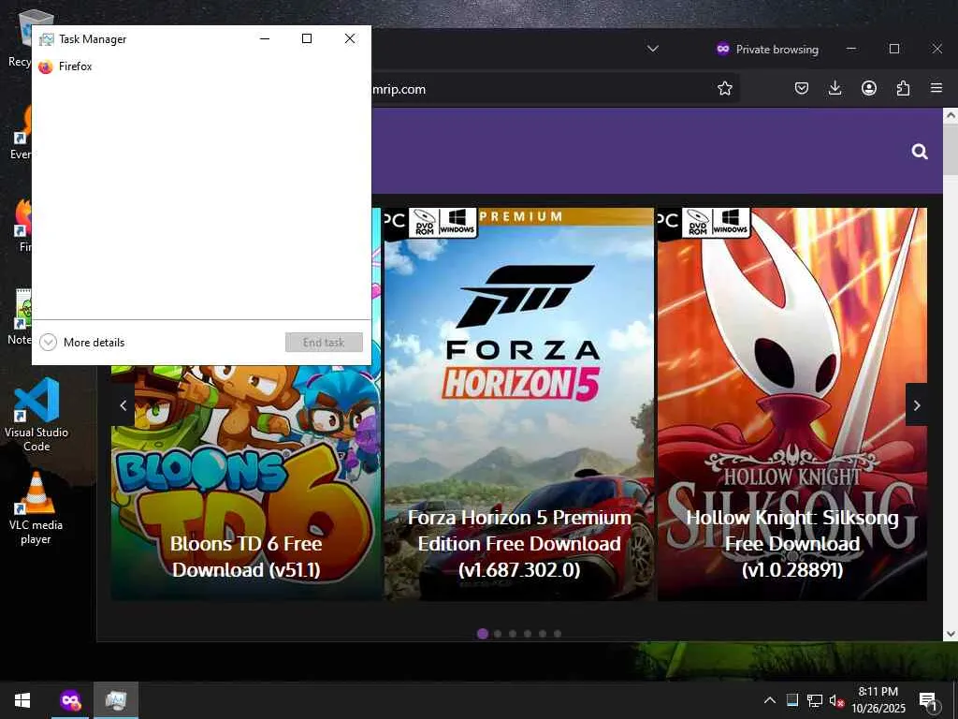Select the third carousel pagination dot
The image size is (958, 719).
coord(513,634)
